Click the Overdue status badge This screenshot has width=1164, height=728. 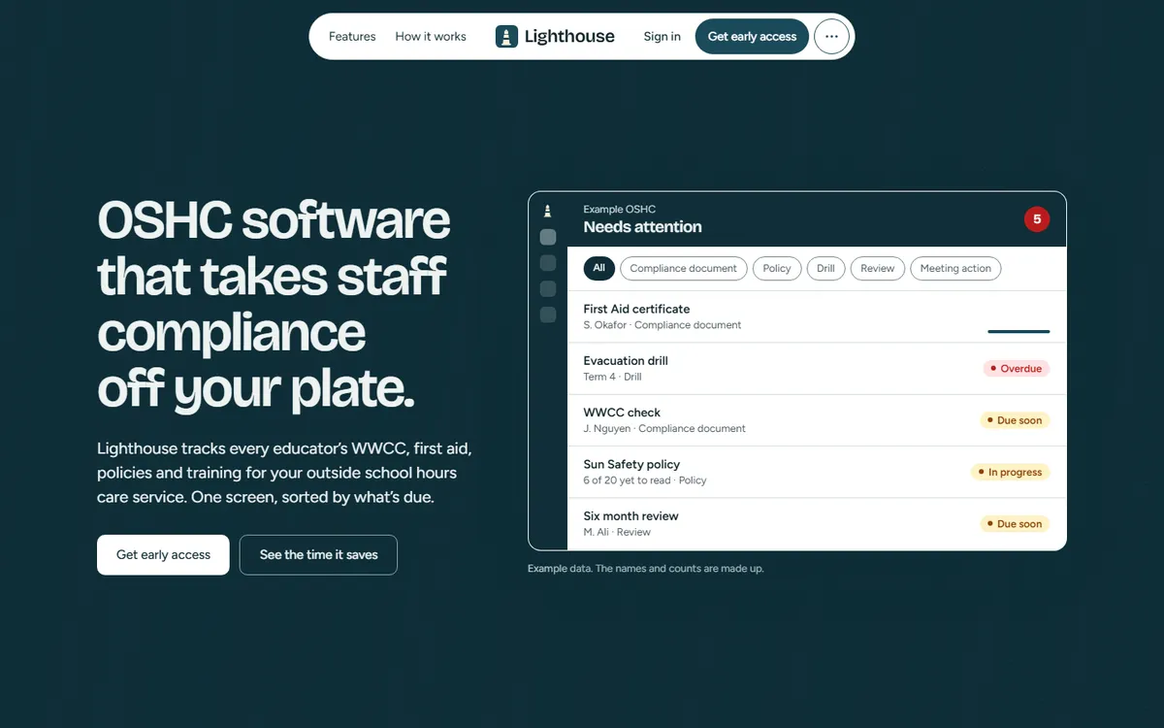coord(1017,369)
